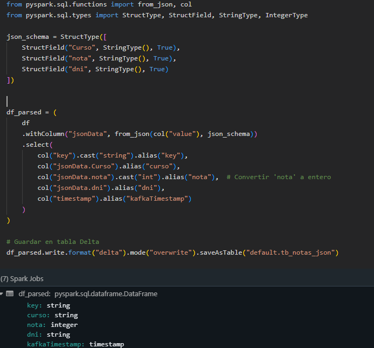The width and height of the screenshot is (374, 348).
Task: Click the df_parsed assignment line
Action: tap(31, 112)
